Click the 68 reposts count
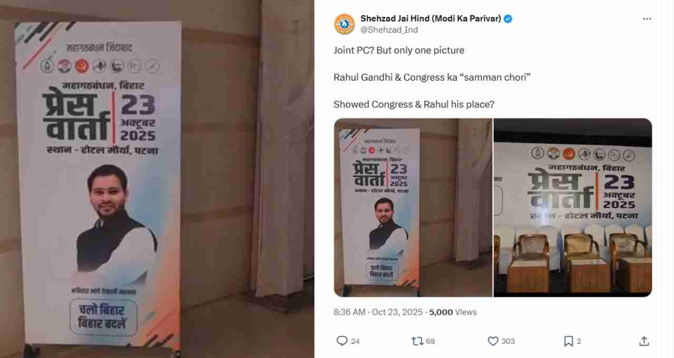The width and height of the screenshot is (674, 358). tap(431, 341)
